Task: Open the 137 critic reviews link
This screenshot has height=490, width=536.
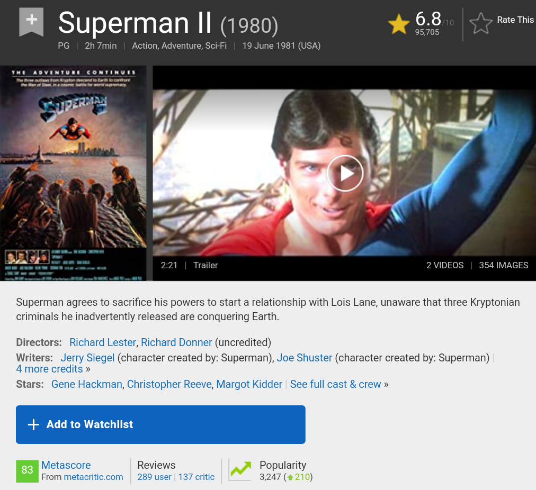Action: (196, 477)
